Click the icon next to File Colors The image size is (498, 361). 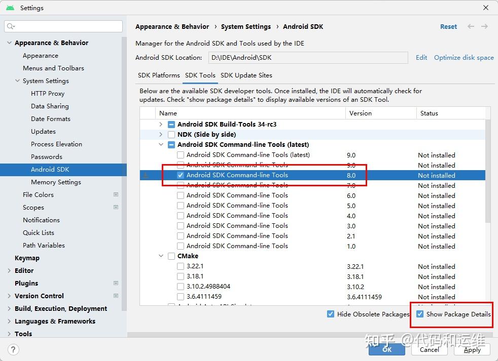116,194
